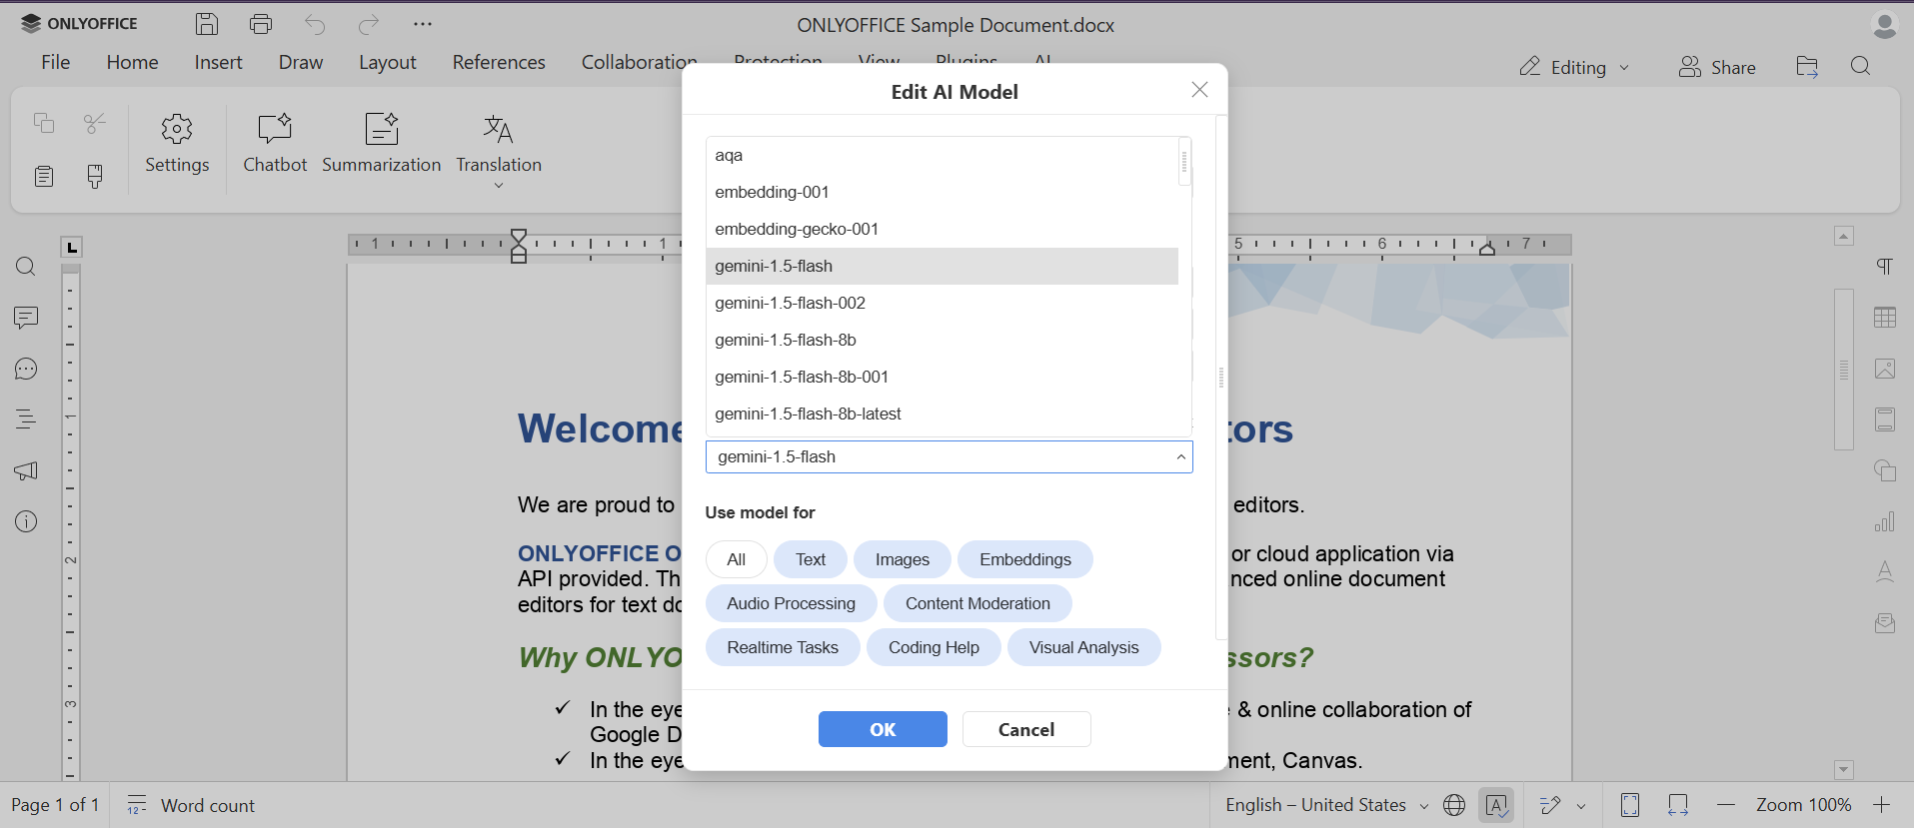
Task: Switch to the Draw tab
Action: (301, 62)
